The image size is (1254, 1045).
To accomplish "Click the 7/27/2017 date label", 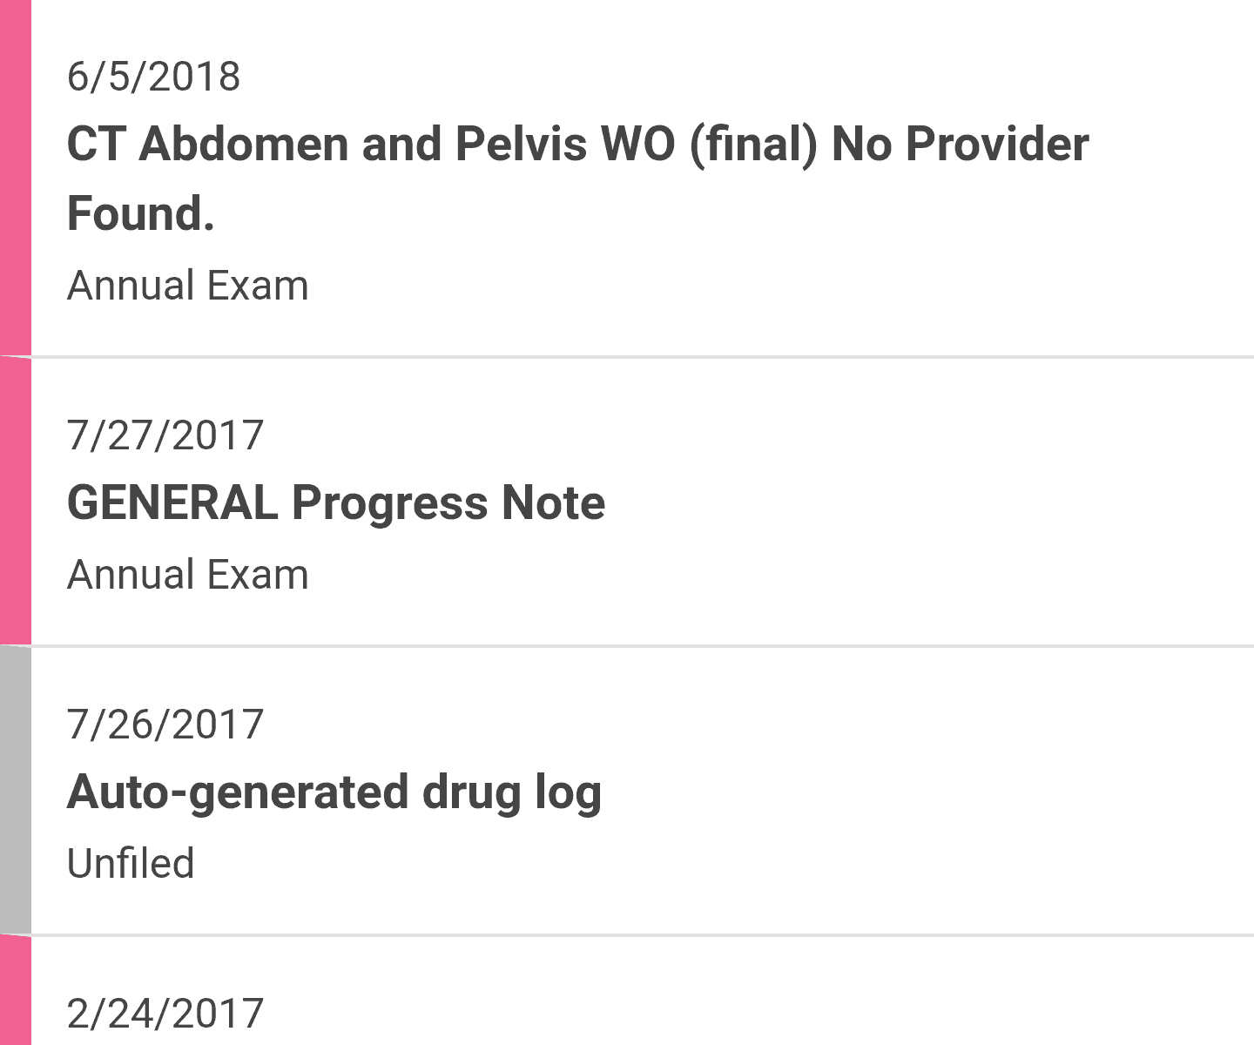I will pos(165,435).
